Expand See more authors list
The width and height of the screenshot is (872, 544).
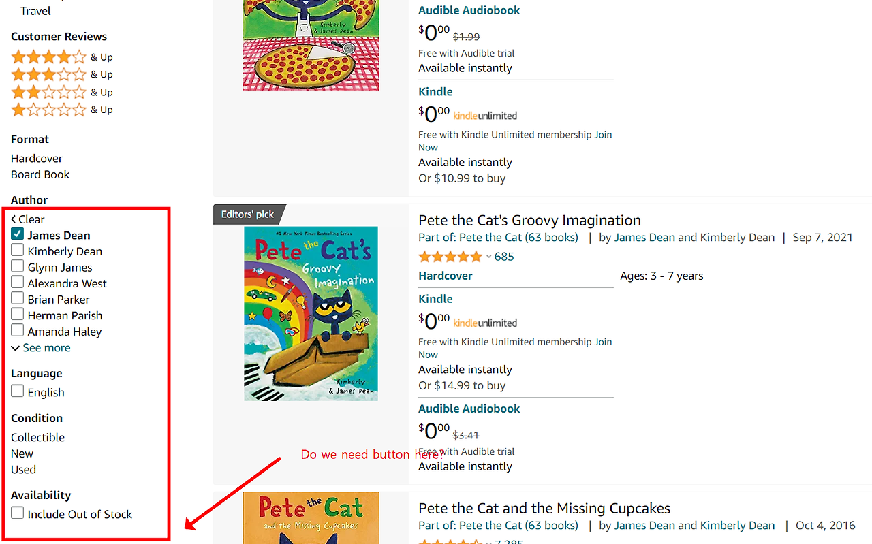41,348
